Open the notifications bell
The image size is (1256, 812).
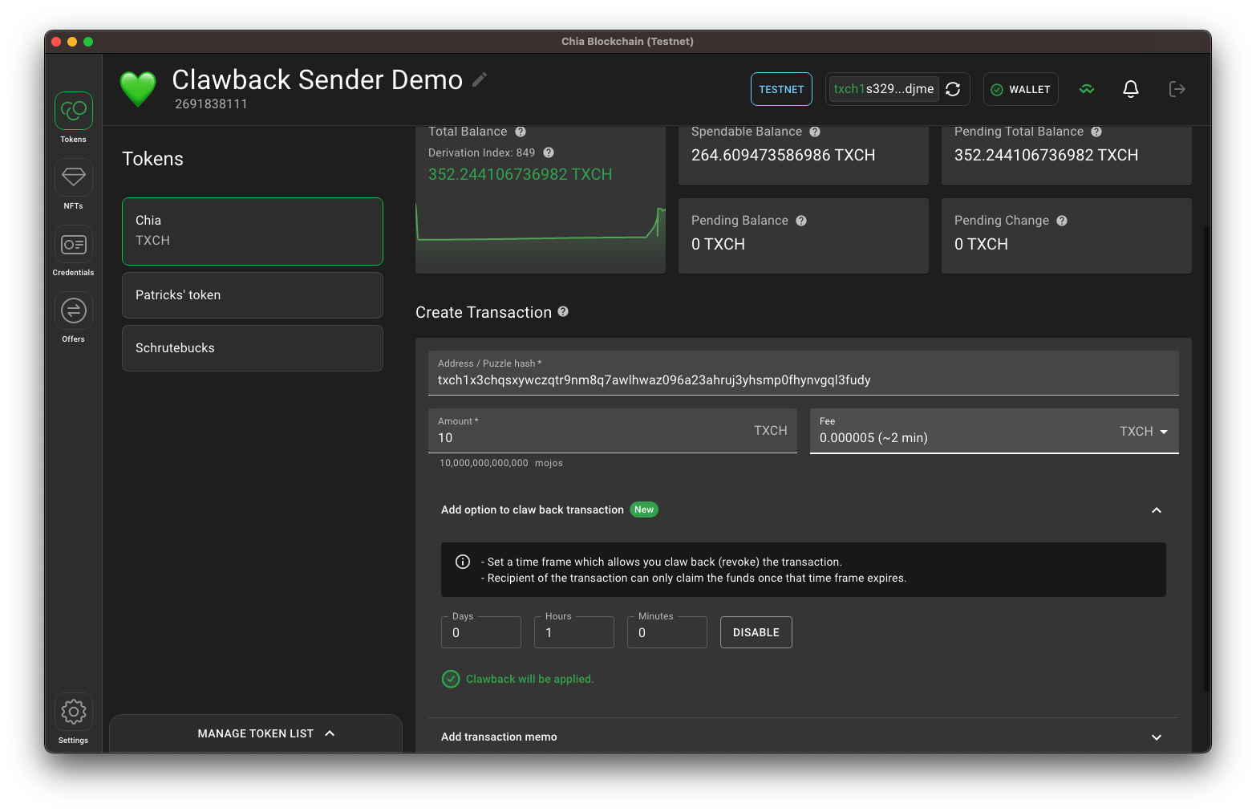click(1130, 89)
